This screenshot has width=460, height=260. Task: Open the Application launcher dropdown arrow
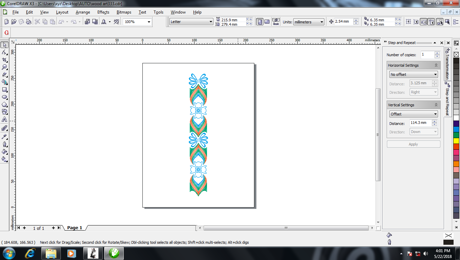(110, 22)
